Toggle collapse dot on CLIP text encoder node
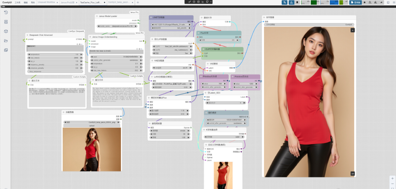This screenshot has width=396, height=189. pos(203,49)
